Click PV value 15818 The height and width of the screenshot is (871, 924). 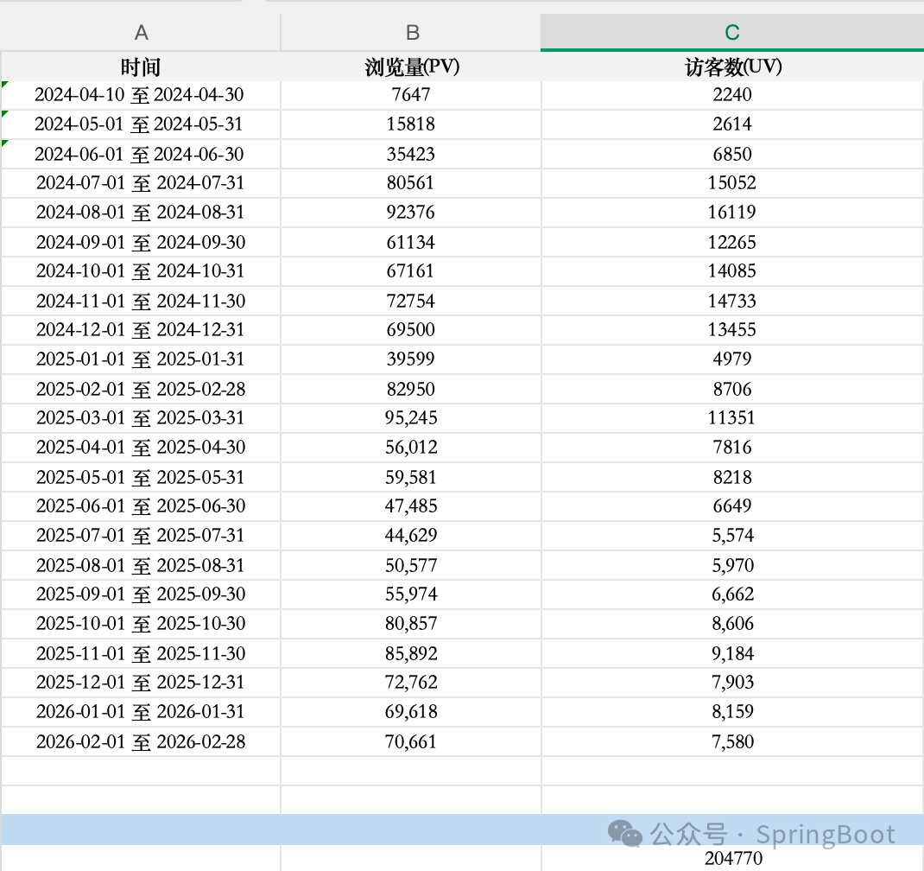click(x=411, y=124)
